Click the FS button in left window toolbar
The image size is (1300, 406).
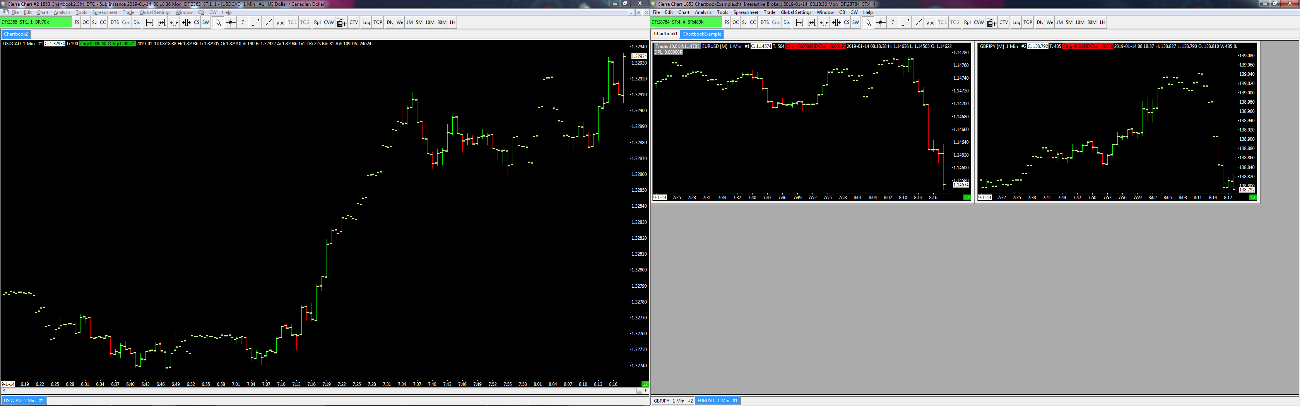tap(77, 22)
